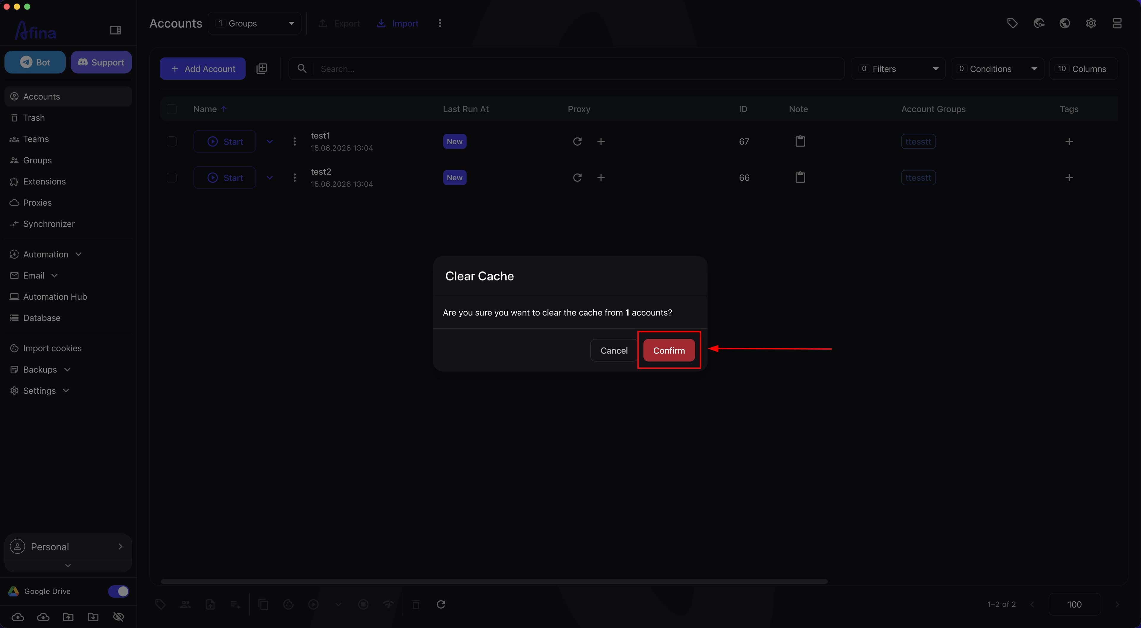Toggle the Google Drive switch
This screenshot has width=1141, height=628.
[118, 591]
